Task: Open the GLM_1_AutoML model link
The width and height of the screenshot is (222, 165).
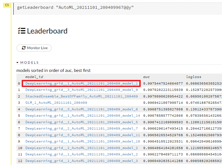Action: pyautogui.click(x=56, y=103)
